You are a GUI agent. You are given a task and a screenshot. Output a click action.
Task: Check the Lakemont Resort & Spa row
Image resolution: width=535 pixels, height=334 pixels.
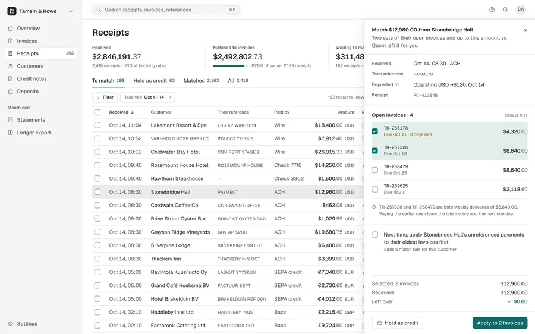97,125
